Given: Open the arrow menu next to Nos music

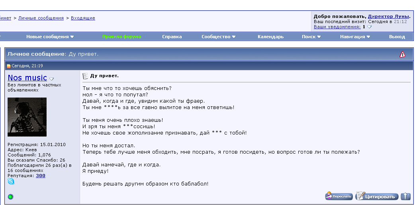Looking at the screenshot, I should (51, 79).
